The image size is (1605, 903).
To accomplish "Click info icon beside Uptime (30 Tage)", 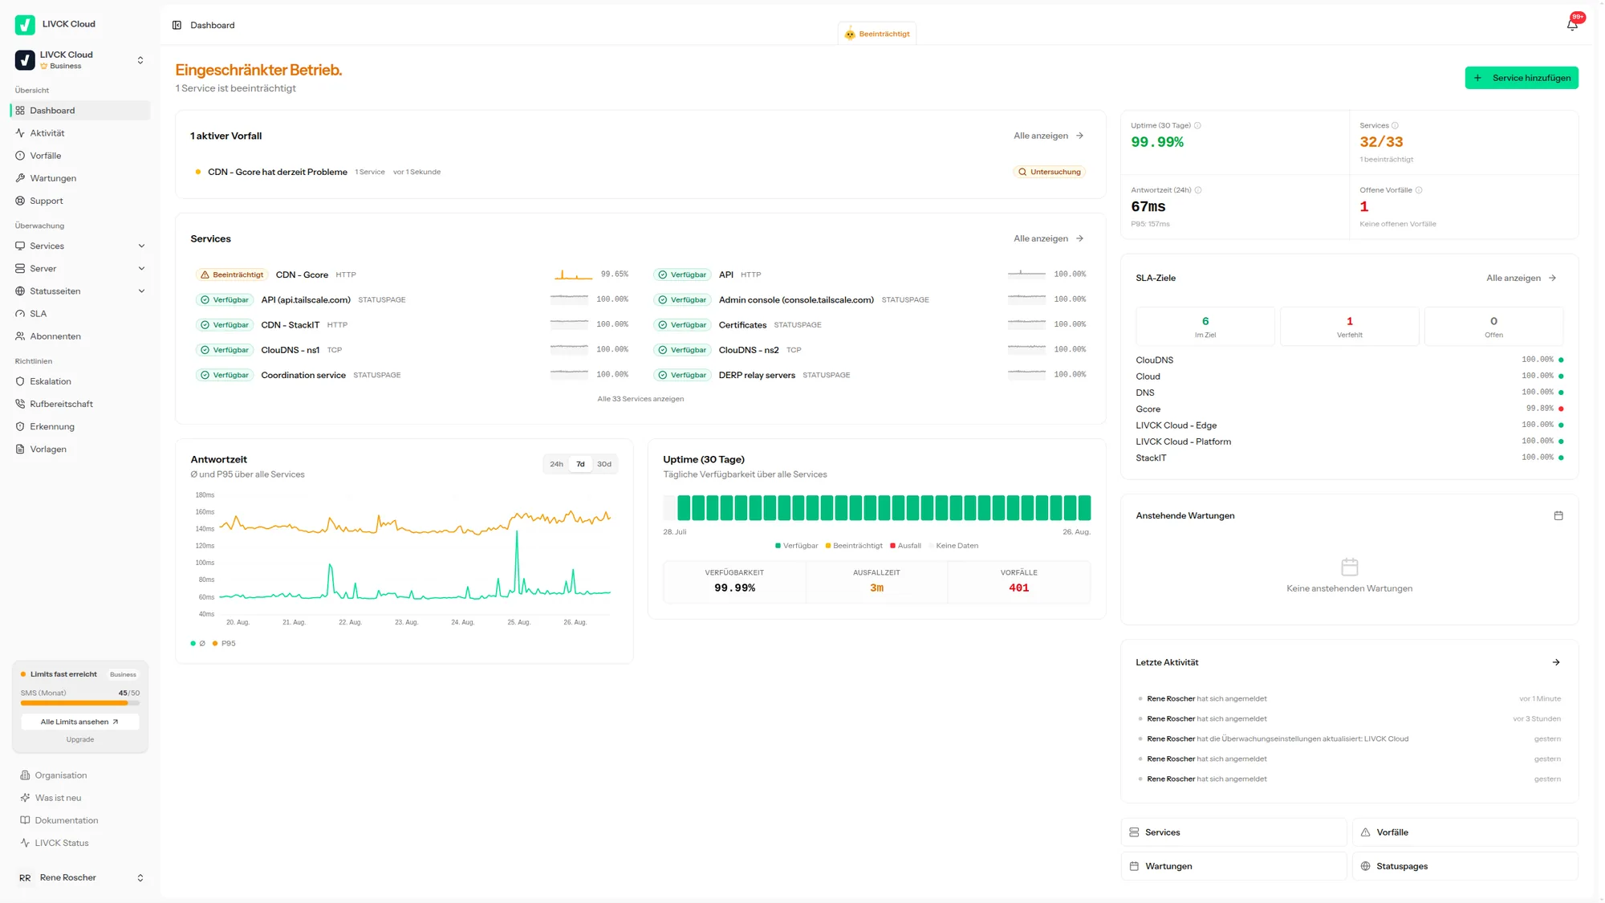I will (1197, 125).
